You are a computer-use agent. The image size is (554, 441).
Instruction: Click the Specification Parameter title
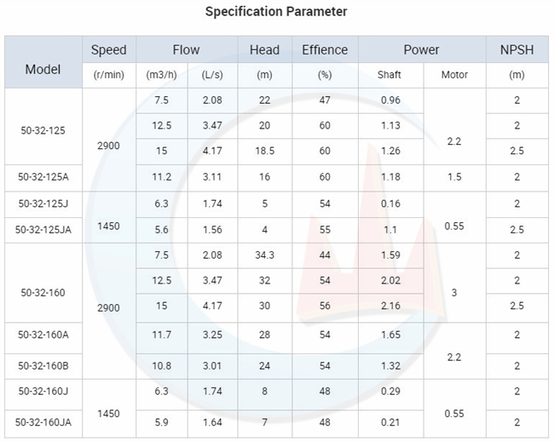point(277,12)
